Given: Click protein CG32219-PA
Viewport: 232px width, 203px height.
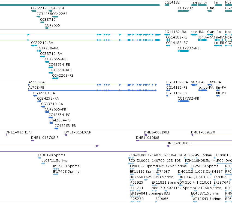Looking at the screenshot, I should (44, 93).
